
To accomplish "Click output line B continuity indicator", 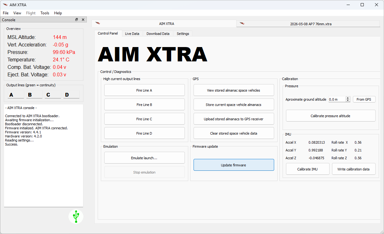I will tap(34, 95).
